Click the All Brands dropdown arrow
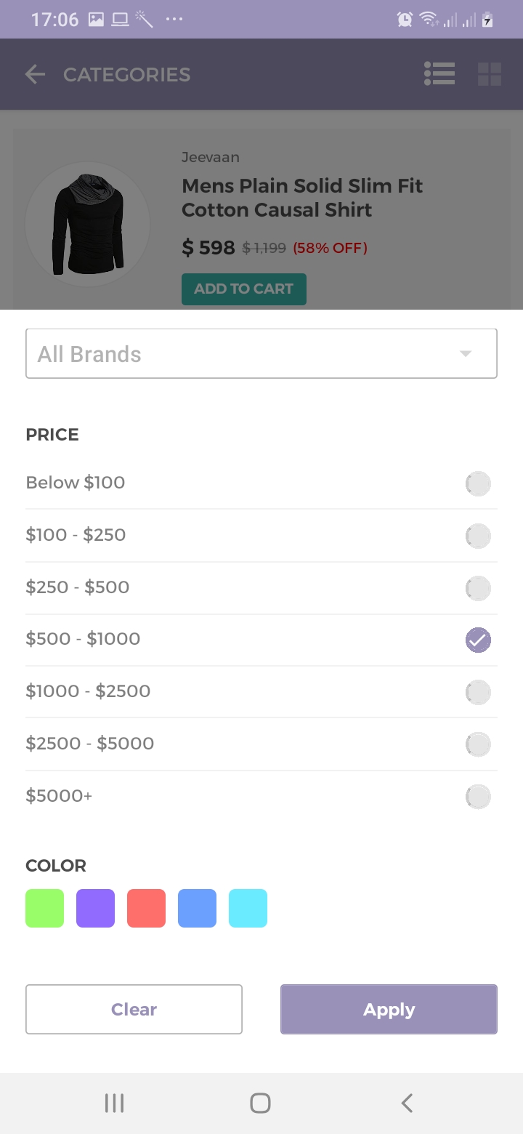The image size is (523, 1134). [466, 354]
